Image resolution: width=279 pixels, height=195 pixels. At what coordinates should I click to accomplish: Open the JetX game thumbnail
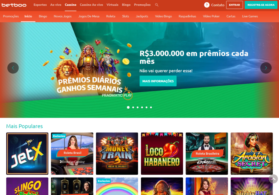click(x=27, y=154)
